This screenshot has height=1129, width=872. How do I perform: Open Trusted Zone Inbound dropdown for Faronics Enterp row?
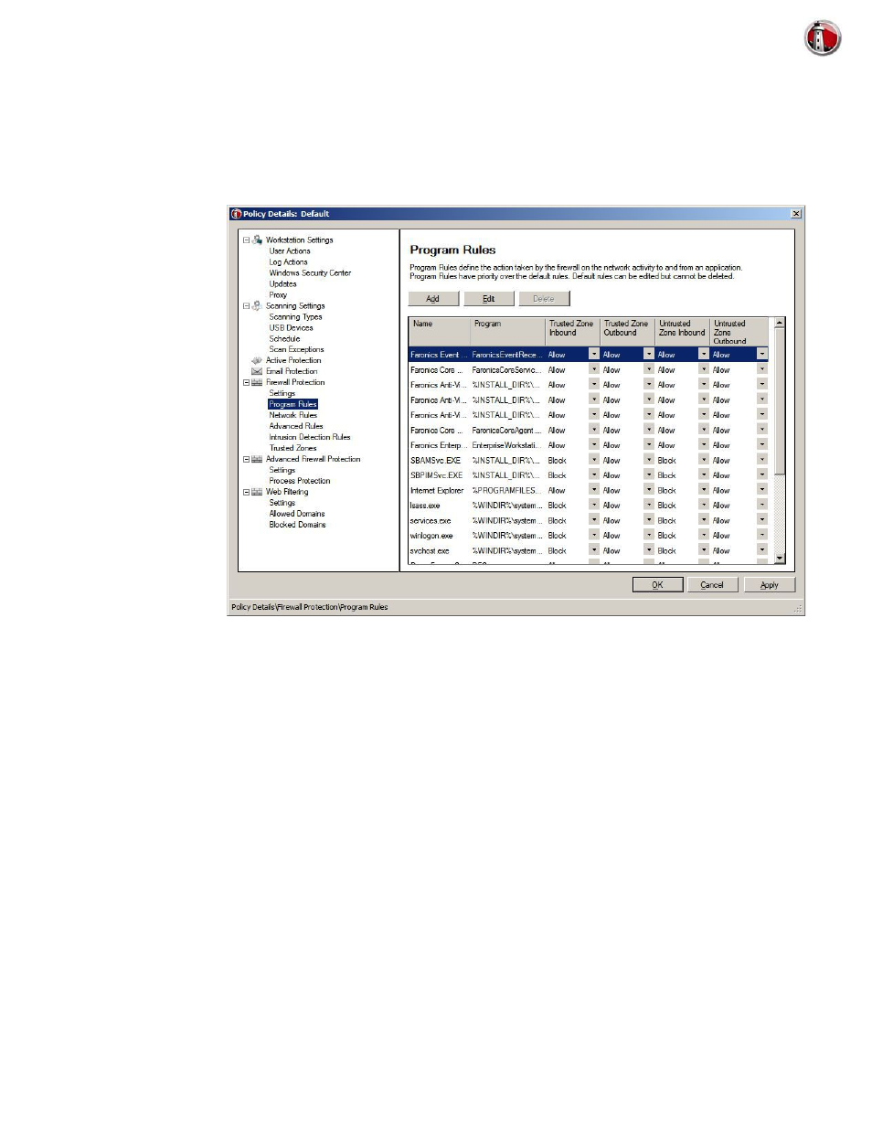click(x=594, y=445)
